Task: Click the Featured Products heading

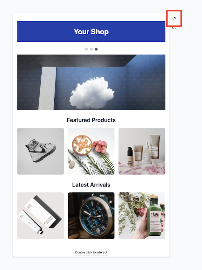Action: click(91, 120)
